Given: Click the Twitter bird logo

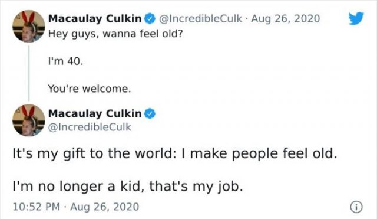Looking at the screenshot, I should click(356, 18).
